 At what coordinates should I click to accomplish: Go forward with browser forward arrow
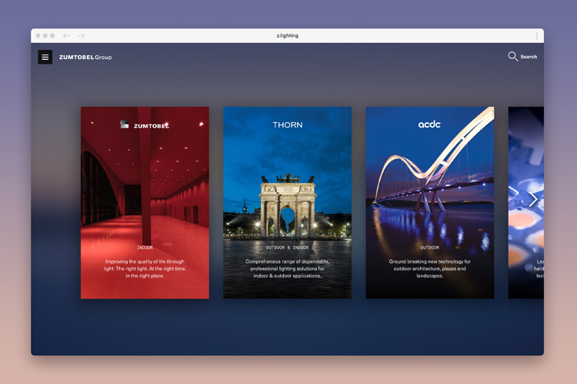pyautogui.click(x=81, y=35)
